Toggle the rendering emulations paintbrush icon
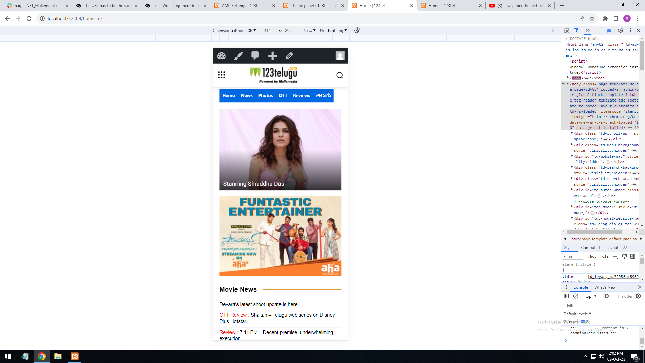645x363 pixels. pyautogui.click(x=625, y=257)
